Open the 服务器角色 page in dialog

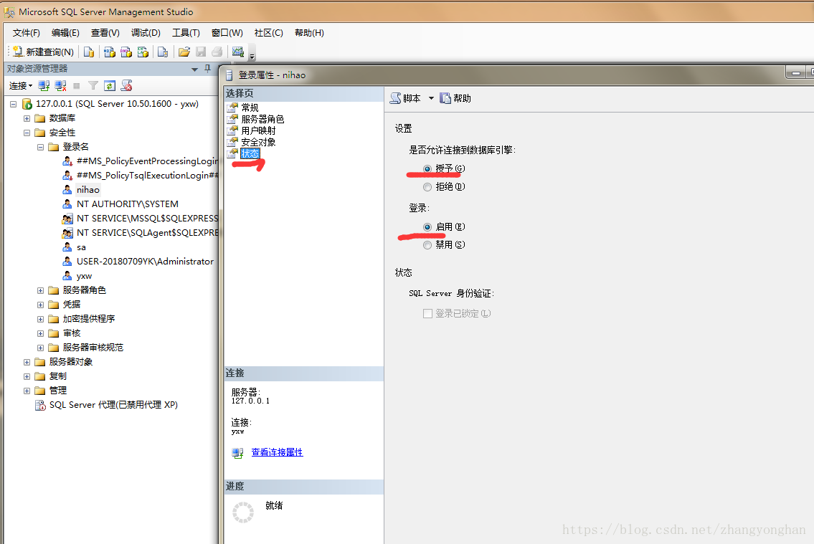262,119
